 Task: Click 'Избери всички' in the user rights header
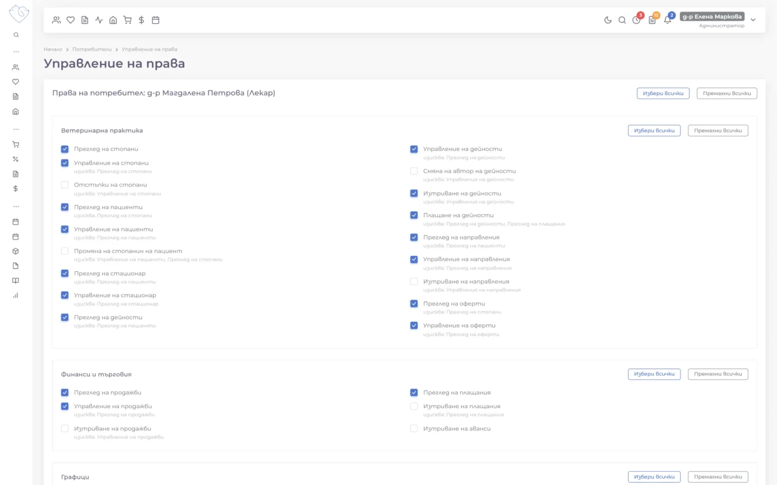coord(663,93)
